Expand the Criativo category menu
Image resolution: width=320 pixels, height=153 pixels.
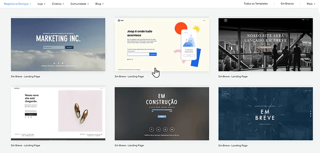pyautogui.click(x=58, y=4)
